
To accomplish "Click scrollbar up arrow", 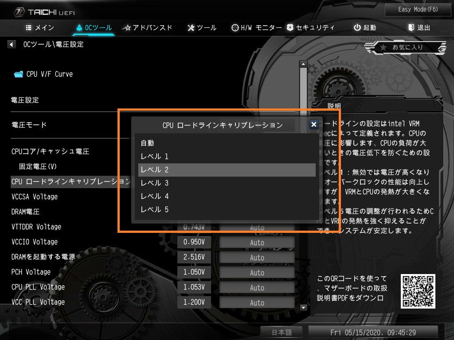I will click(x=303, y=64).
